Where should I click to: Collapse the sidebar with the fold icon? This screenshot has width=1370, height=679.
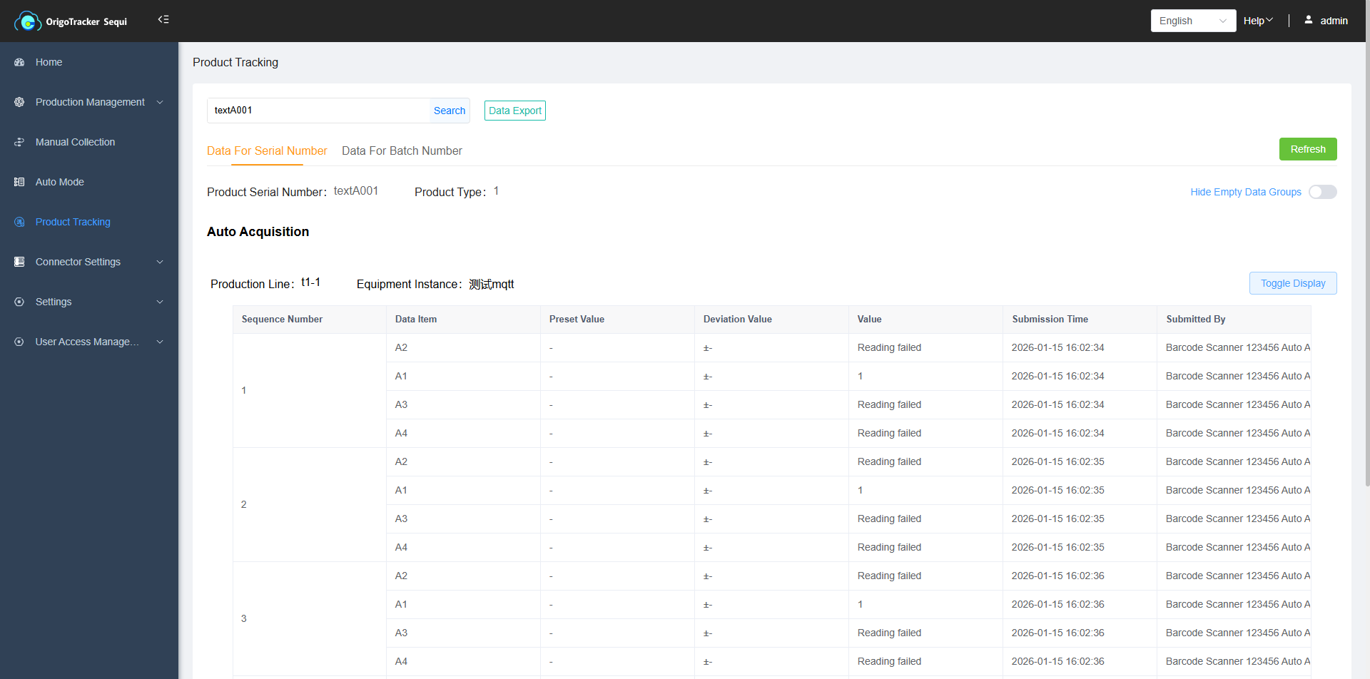[x=163, y=20]
